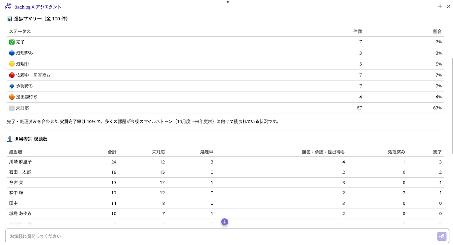Viewport: 453px width, 245px height.
Task: Click the 松中 聡 assignee name
Action: coord(16,193)
